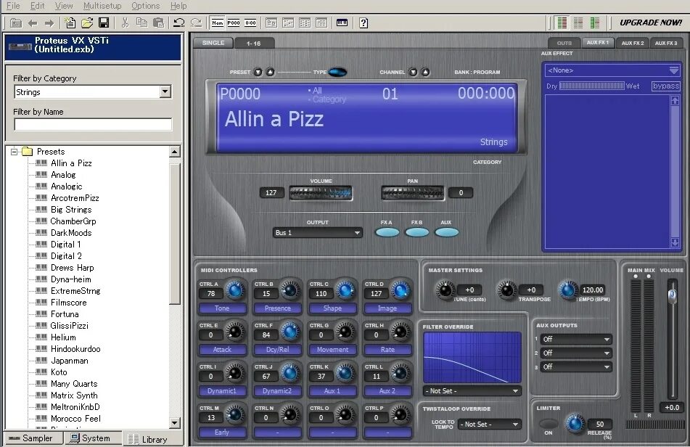Image resolution: width=690 pixels, height=447 pixels.
Task: Select the 'Nam' view toolbar button
Action: coord(218,23)
